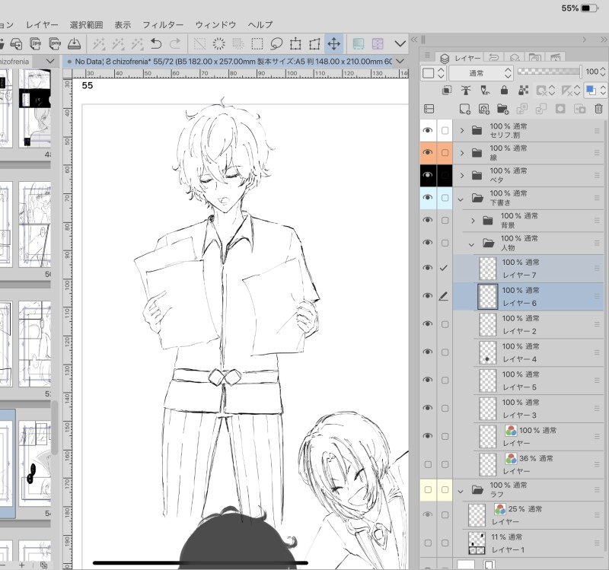The image size is (609, 570).
Task: Set as Reference Layer lighthouse icon
Action: point(466,91)
